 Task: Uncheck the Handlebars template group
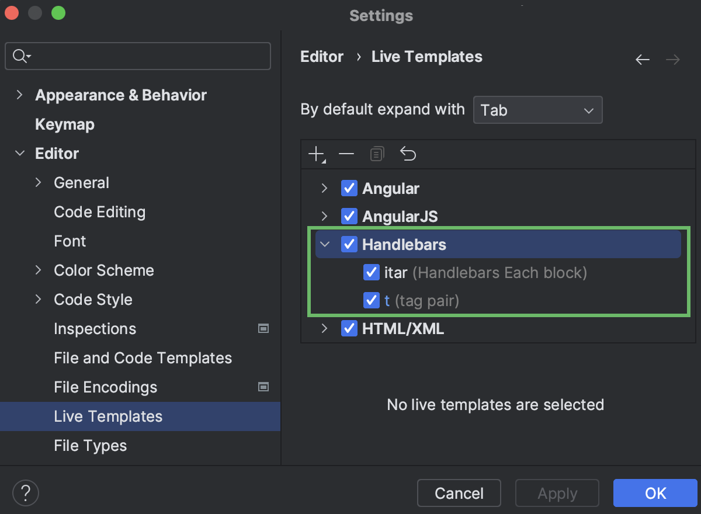[349, 244]
